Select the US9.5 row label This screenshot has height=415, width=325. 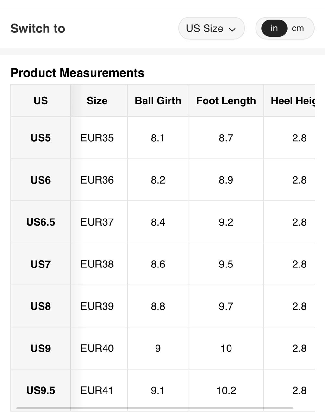tap(41, 391)
